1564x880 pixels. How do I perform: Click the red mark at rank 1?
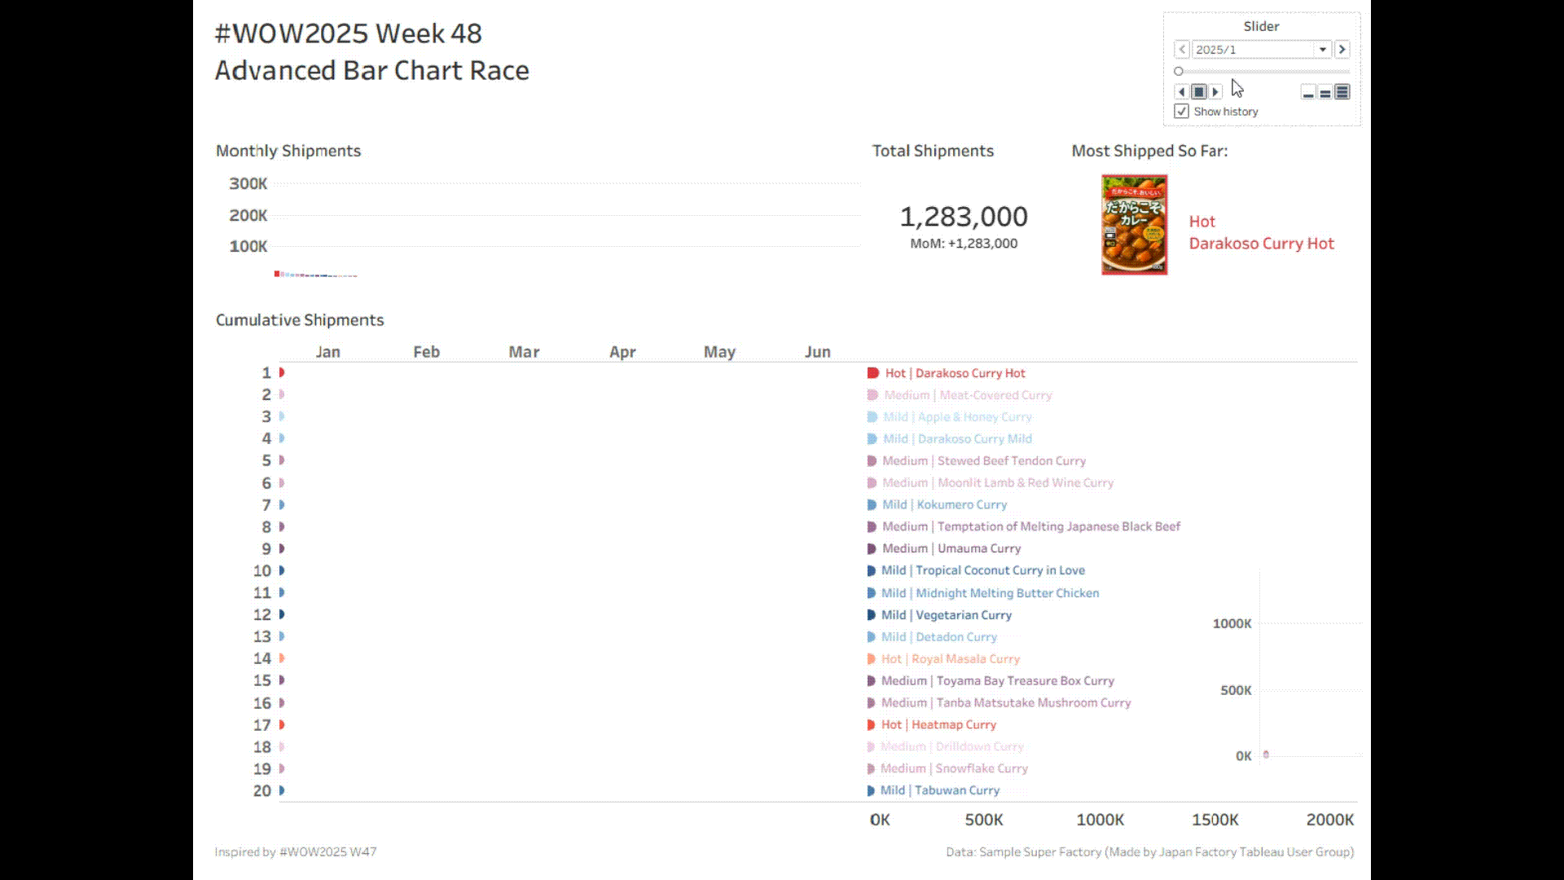coord(282,372)
